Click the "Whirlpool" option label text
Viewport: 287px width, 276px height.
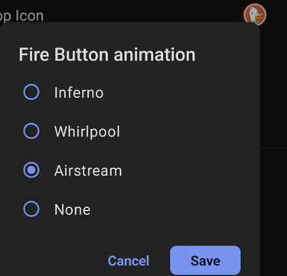(x=87, y=132)
